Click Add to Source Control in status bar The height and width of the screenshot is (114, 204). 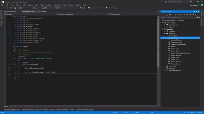point(193,113)
